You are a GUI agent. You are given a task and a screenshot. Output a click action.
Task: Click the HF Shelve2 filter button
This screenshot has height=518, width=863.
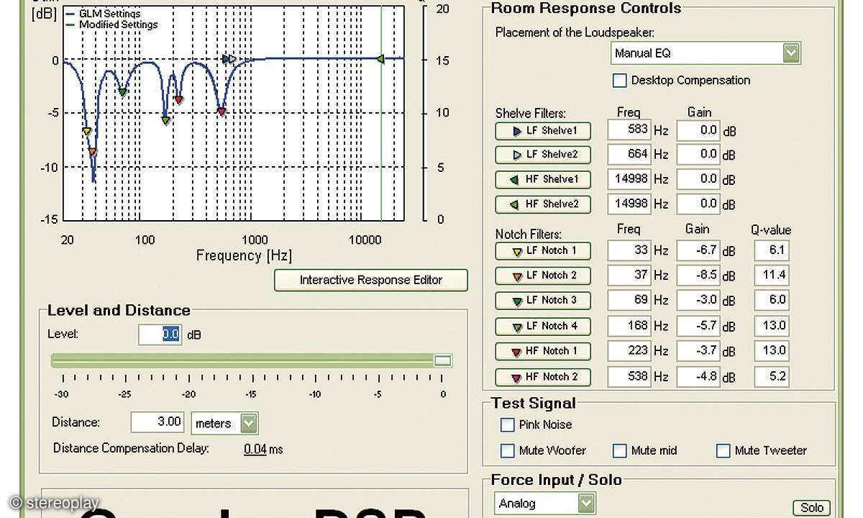543,204
